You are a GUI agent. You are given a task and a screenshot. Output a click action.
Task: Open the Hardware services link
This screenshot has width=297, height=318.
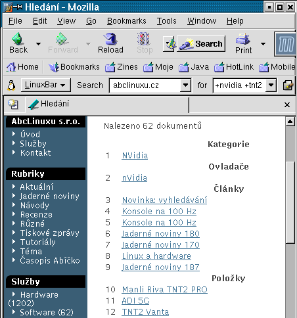click(x=39, y=294)
